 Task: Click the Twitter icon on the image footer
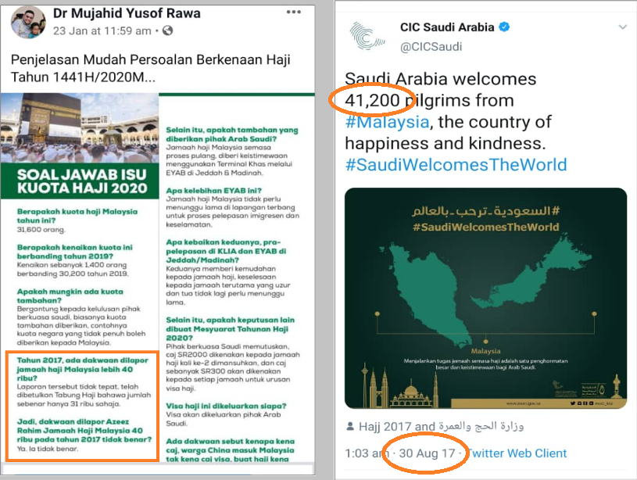point(573,403)
